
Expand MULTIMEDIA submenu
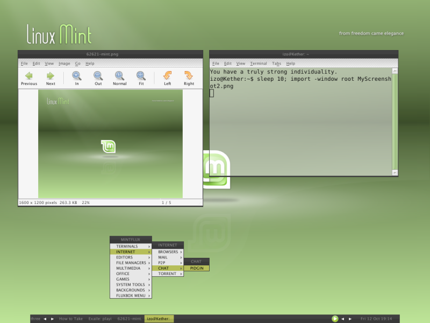[x=131, y=268]
